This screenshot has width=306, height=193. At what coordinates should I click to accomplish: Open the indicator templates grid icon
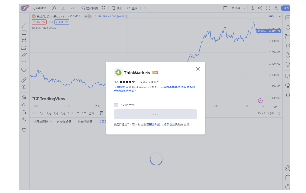tap(104, 8)
